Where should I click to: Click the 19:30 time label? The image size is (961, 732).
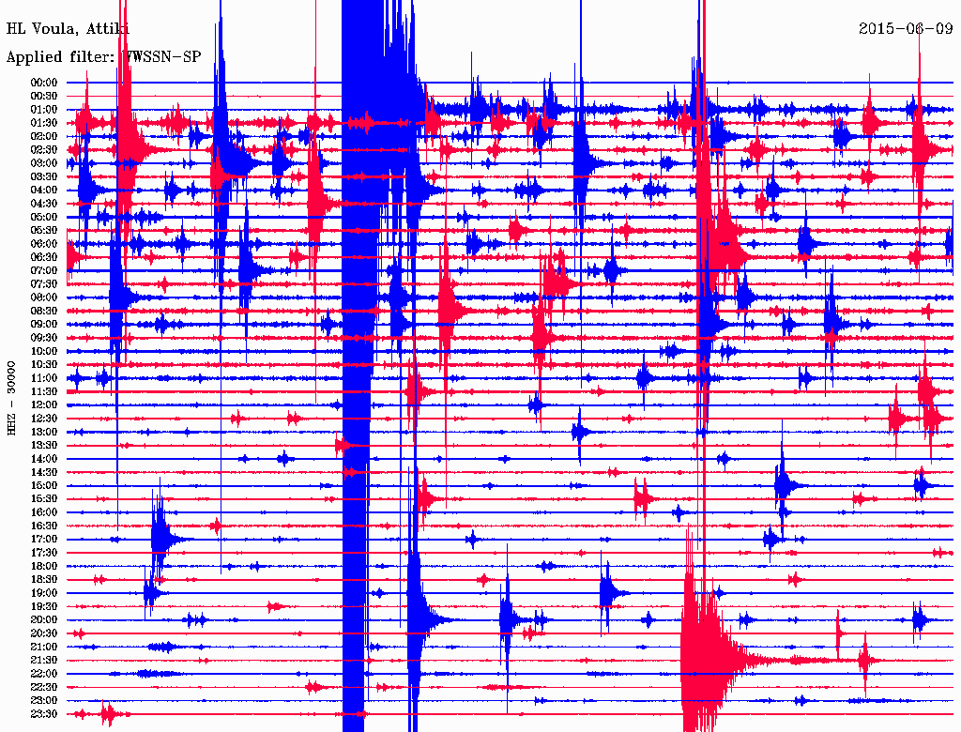point(44,606)
